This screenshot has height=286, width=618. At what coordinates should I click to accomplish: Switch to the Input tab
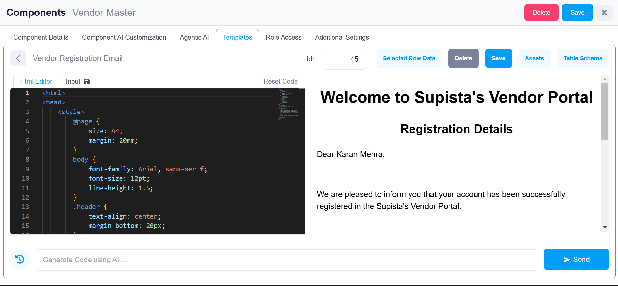click(73, 81)
